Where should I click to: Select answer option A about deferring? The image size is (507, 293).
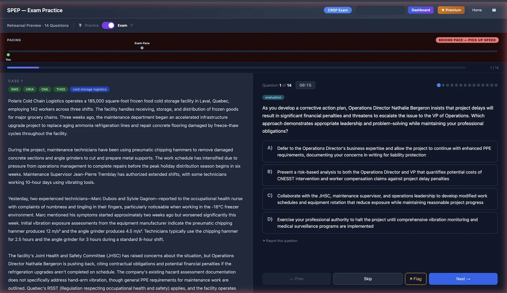[380, 151]
